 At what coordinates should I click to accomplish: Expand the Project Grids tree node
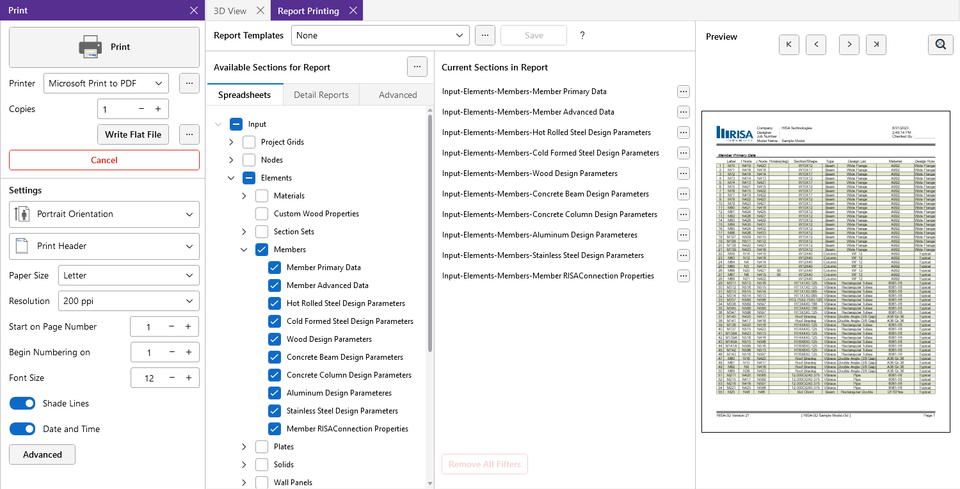(x=231, y=142)
